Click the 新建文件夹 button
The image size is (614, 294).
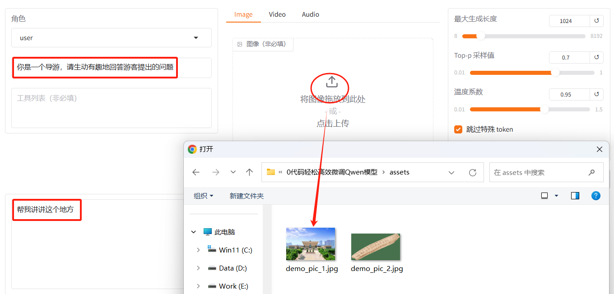pos(247,196)
